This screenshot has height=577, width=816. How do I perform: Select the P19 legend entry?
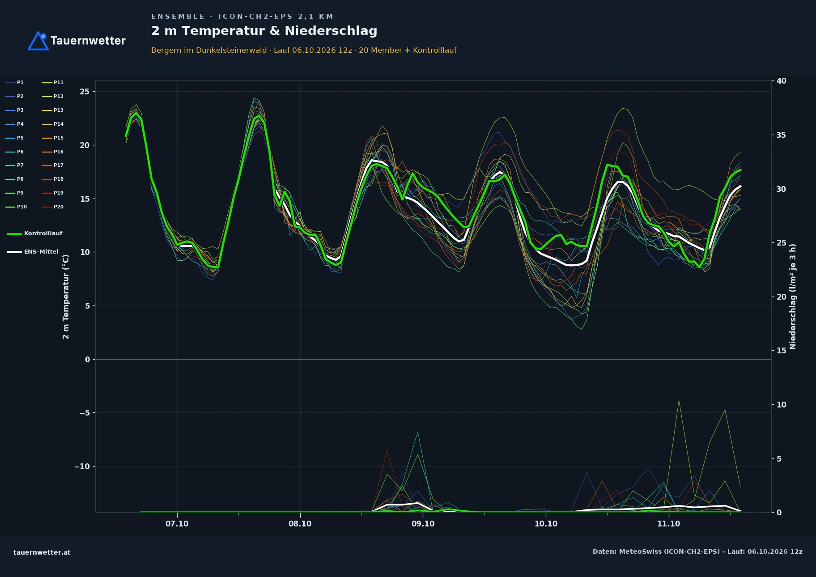click(x=53, y=193)
